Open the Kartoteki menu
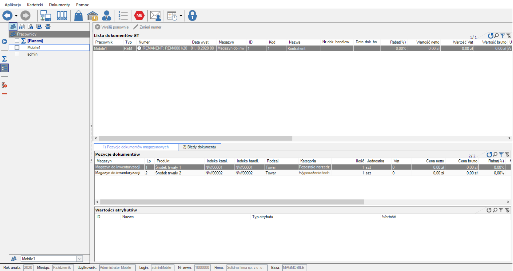This screenshot has width=513, height=271. pos(35,5)
